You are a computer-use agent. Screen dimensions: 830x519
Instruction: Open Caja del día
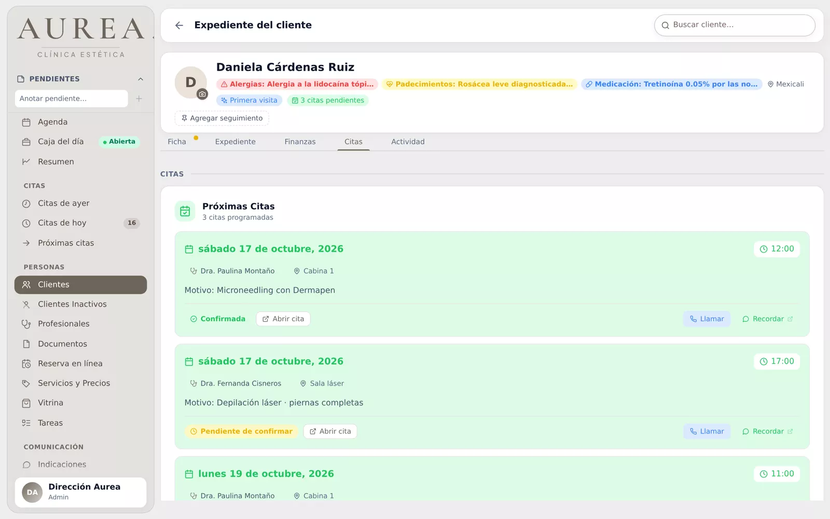(x=80, y=142)
